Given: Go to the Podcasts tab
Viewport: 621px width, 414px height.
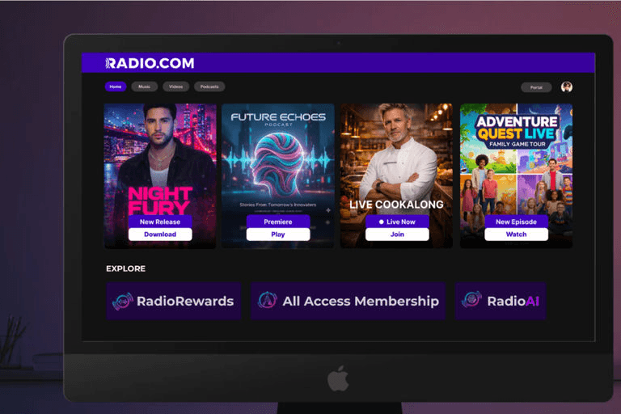Looking at the screenshot, I should click(209, 87).
